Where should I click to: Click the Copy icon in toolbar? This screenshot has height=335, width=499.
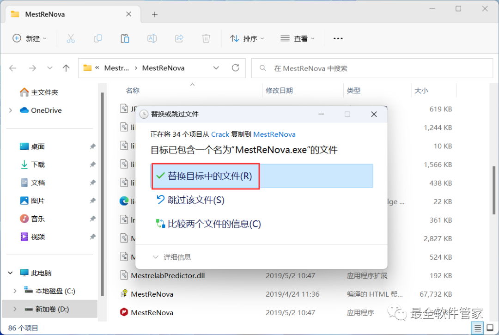point(97,38)
